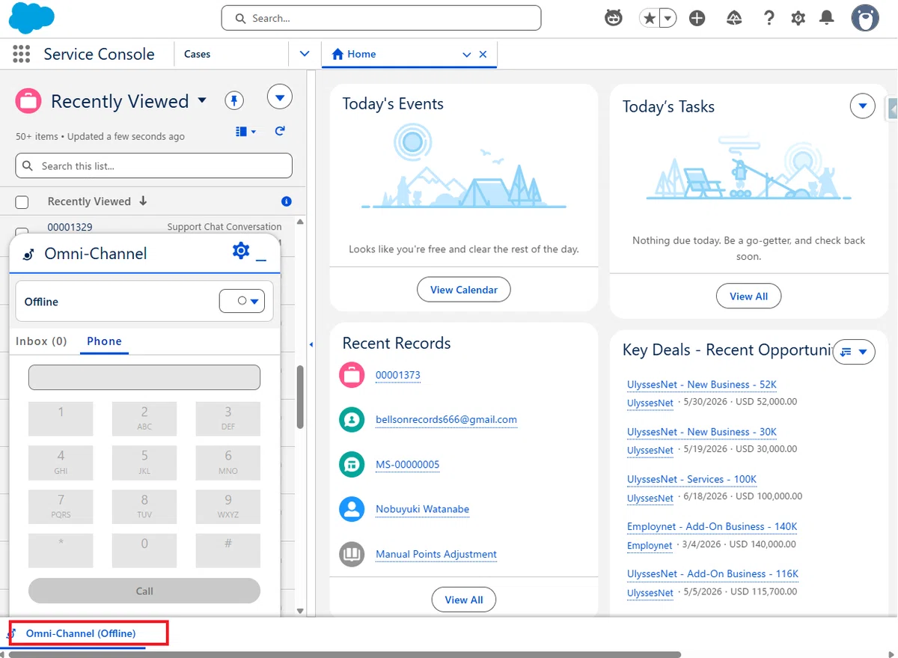Pin the Recently Viewed list view
This screenshot has height=658, width=898.
pos(235,100)
